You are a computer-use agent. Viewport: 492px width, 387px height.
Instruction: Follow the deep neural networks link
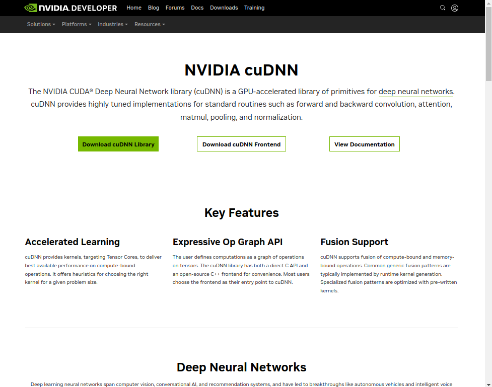tap(416, 92)
